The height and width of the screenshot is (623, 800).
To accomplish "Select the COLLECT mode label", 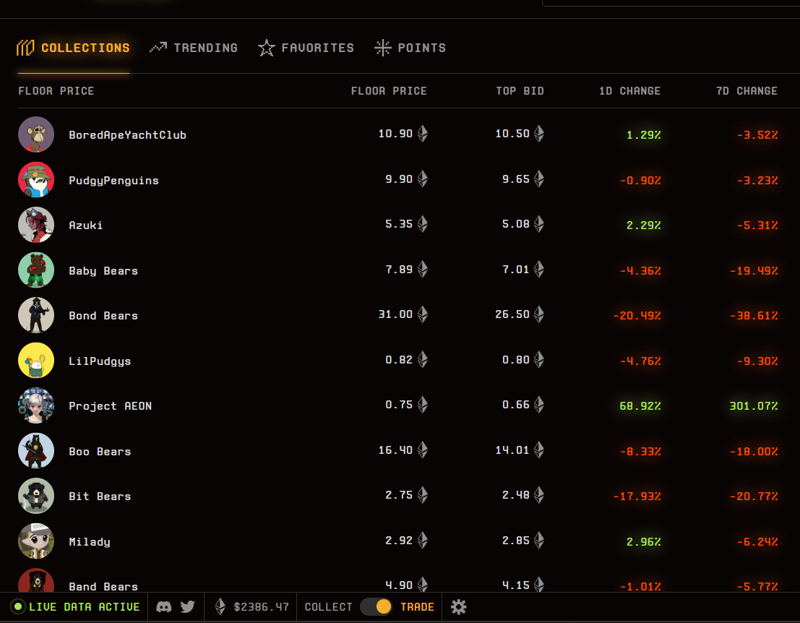I will 329,606.
